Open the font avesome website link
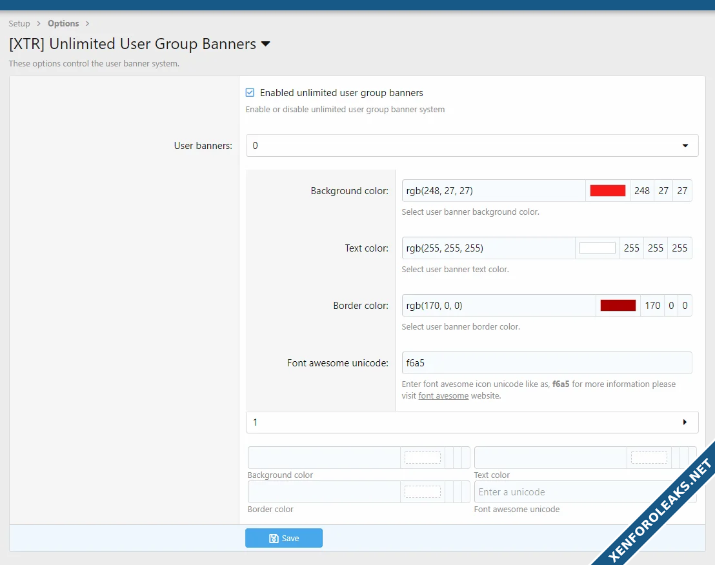 [443, 395]
